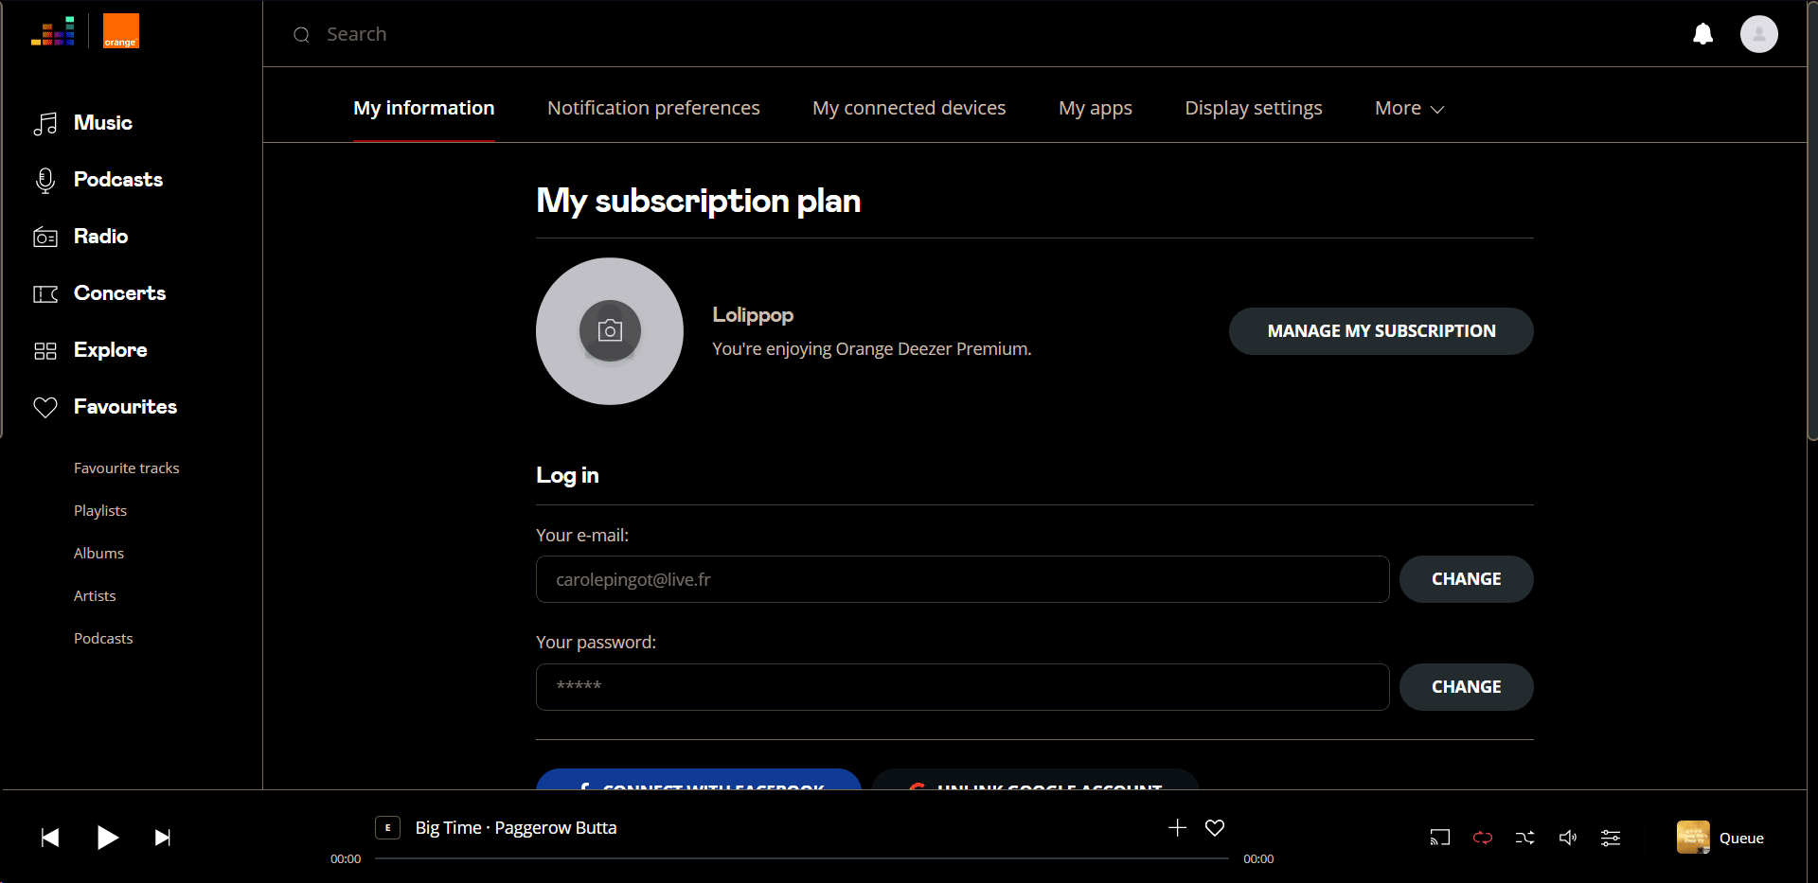The height and width of the screenshot is (883, 1818).
Task: Click the Music note icon in sidebar
Action: 45,123
